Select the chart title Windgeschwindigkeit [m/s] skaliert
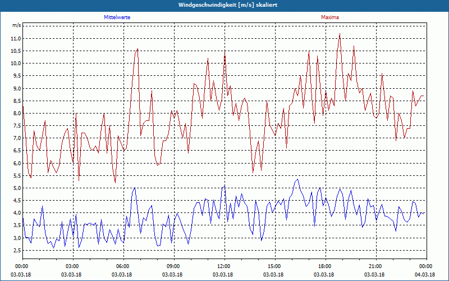 (228, 5)
